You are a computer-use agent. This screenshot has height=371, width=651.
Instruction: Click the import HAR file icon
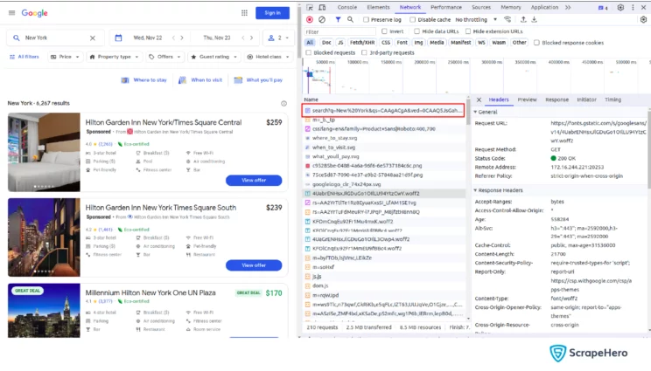(x=523, y=19)
